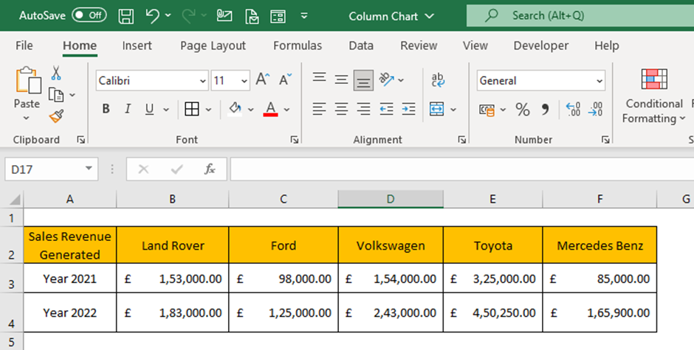This screenshot has width=694, height=350.
Task: Click the Copy icon
Action: [56, 94]
